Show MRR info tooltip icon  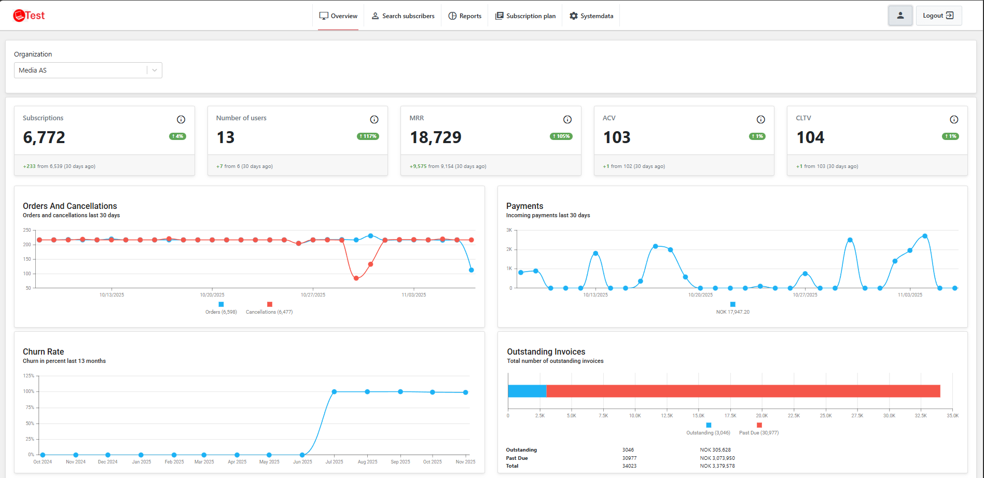pyautogui.click(x=567, y=120)
